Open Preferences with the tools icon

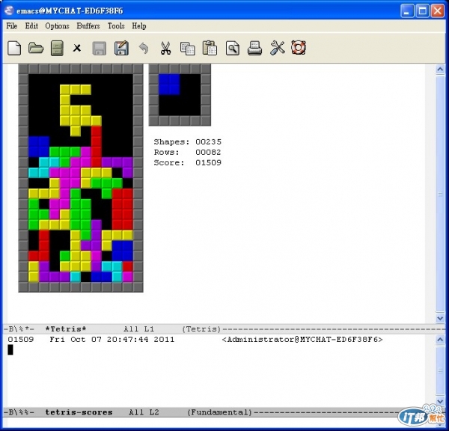pyautogui.click(x=277, y=48)
